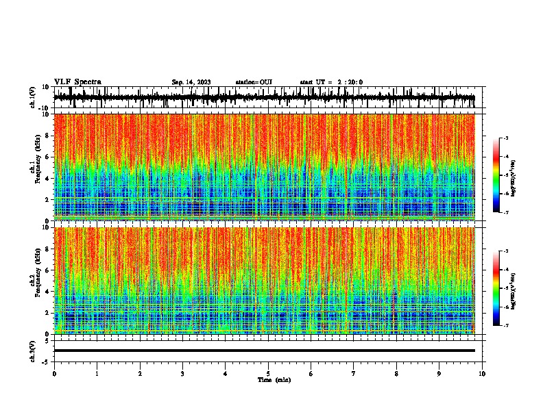
Task: Click the "ch.3(V)" axis label
Action: tap(33, 351)
